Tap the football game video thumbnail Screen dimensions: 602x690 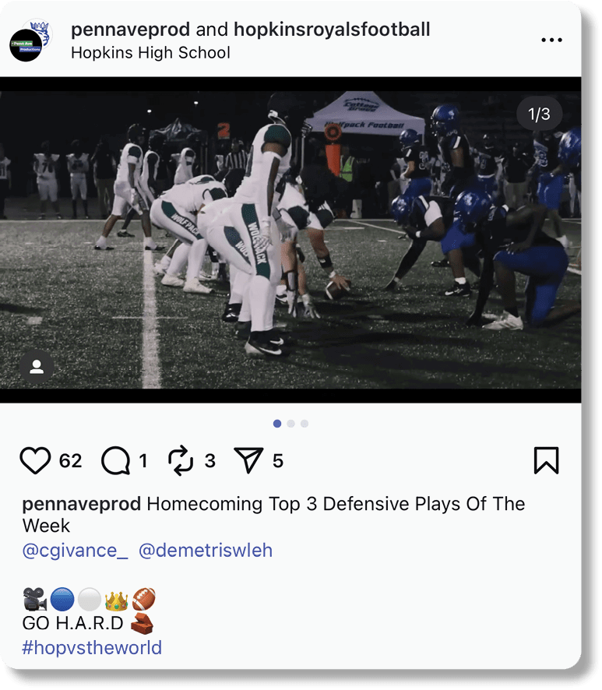pos(290,240)
